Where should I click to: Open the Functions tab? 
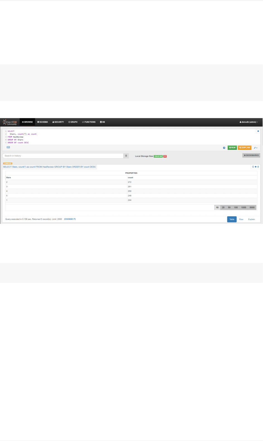click(x=89, y=122)
